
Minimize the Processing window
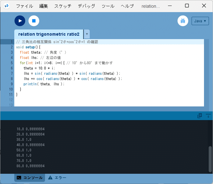point(170,6)
